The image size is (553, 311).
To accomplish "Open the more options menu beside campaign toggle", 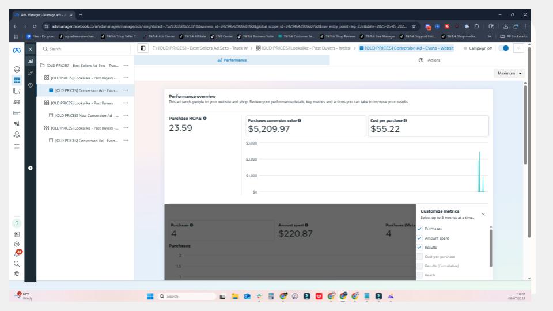I will point(518,48).
